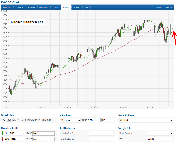Click the green 20-day average color swatch
The width and height of the screenshot is (177, 144).
click(2, 133)
